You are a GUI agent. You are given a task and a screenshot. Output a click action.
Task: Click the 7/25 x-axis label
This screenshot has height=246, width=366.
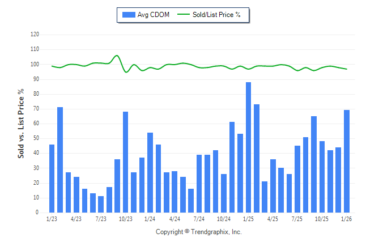pyautogui.click(x=297, y=219)
